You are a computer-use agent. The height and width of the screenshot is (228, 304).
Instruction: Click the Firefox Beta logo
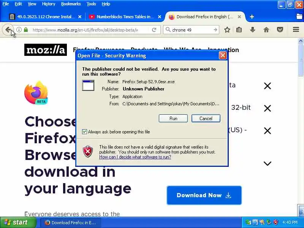(36, 93)
